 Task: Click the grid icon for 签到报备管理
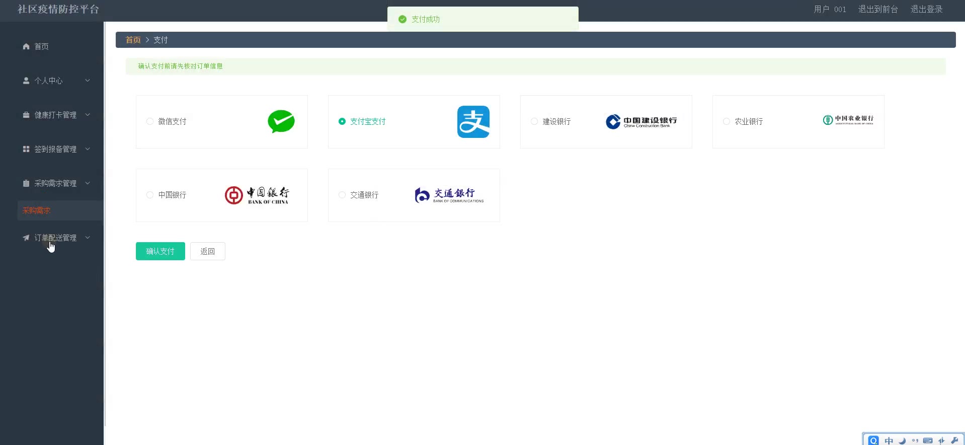pos(26,149)
